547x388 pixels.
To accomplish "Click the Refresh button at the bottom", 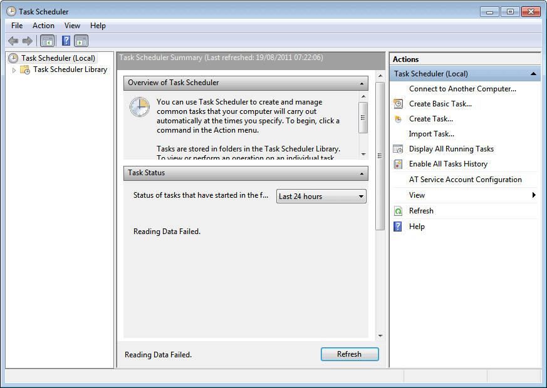I will [350, 354].
